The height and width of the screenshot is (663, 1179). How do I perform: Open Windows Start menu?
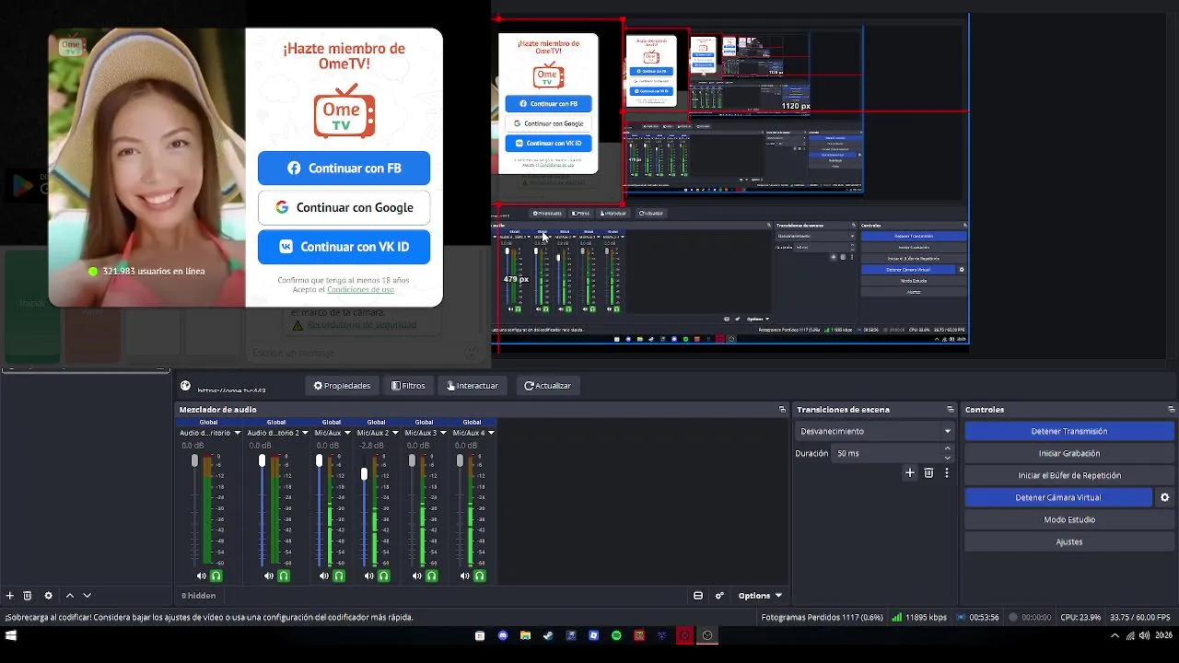pyautogui.click(x=11, y=635)
